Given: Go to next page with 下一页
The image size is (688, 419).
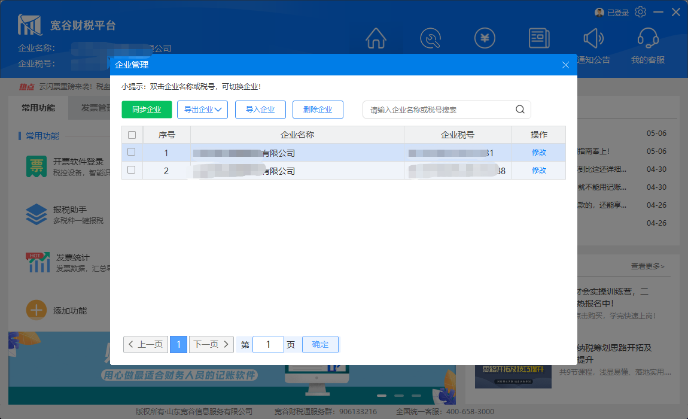Looking at the screenshot, I should point(211,344).
